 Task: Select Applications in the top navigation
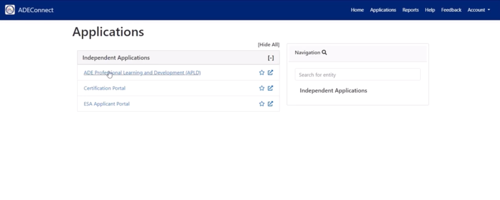coord(383,10)
